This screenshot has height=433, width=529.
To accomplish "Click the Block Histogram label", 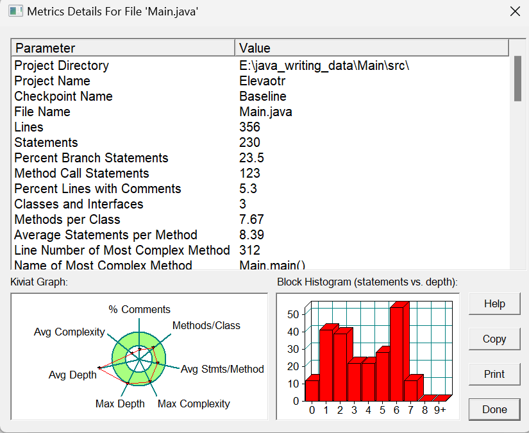I will (x=367, y=282).
